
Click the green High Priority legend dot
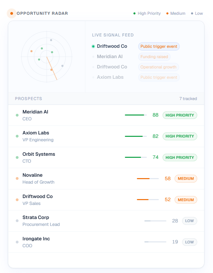point(134,13)
